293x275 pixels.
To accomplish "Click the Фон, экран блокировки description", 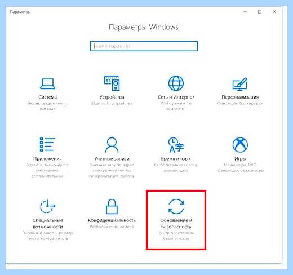I will click(x=240, y=103).
